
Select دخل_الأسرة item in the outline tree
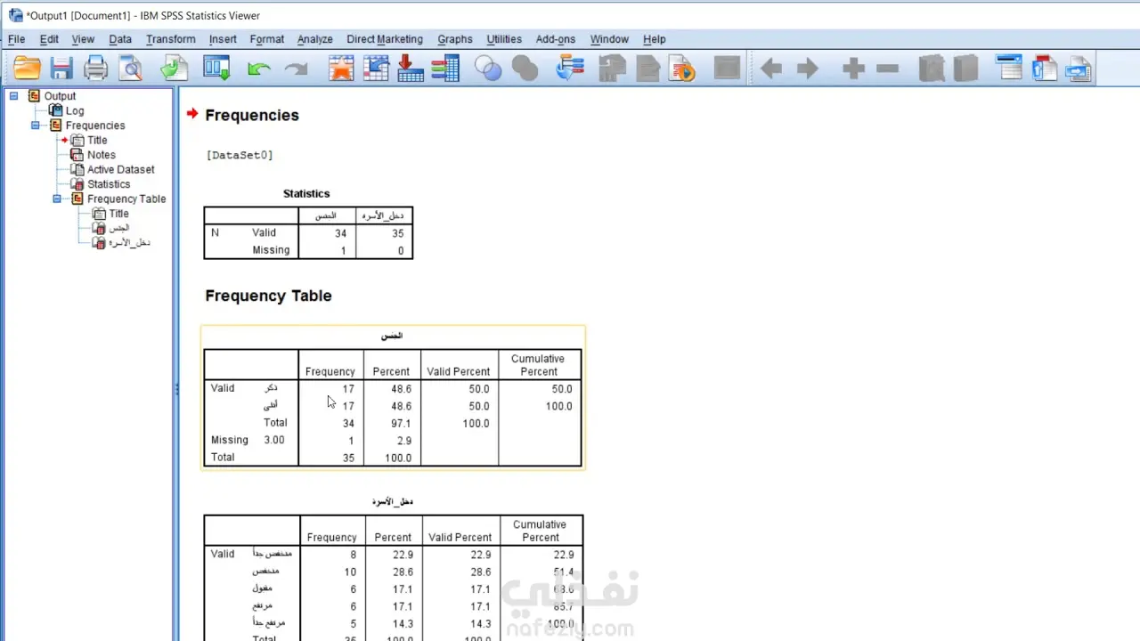[x=129, y=243]
